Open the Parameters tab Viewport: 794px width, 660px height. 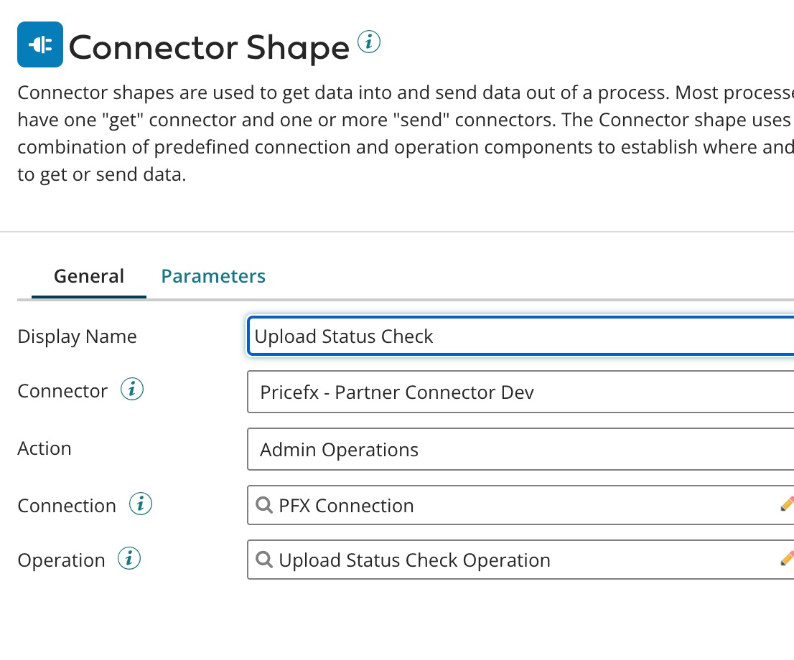click(x=213, y=276)
